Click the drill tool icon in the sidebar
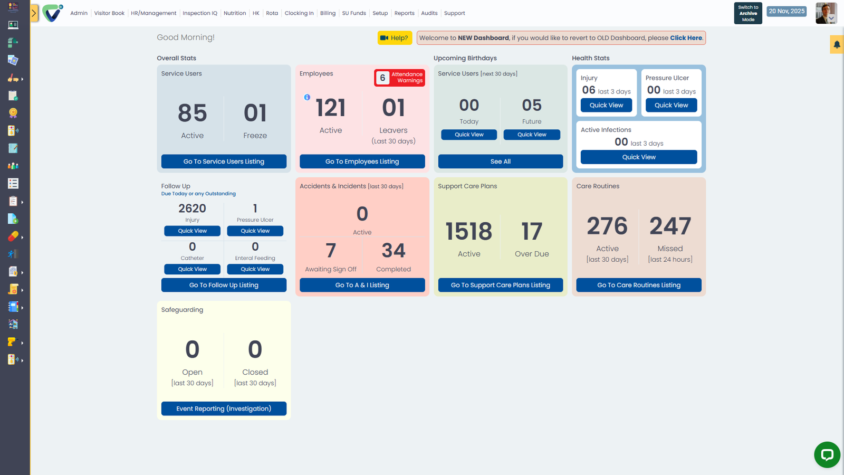 (x=13, y=341)
